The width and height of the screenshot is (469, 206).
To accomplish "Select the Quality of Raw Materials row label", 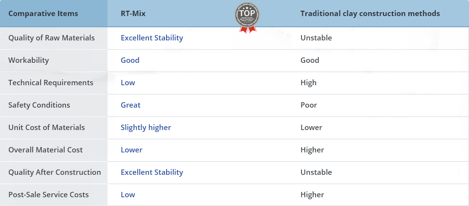I will 51,38.
